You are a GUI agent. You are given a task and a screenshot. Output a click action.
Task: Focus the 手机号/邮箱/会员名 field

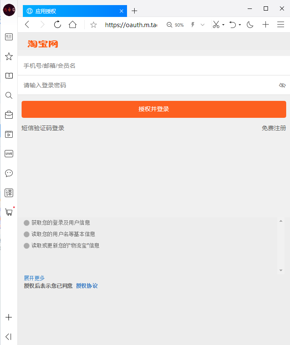coord(154,66)
